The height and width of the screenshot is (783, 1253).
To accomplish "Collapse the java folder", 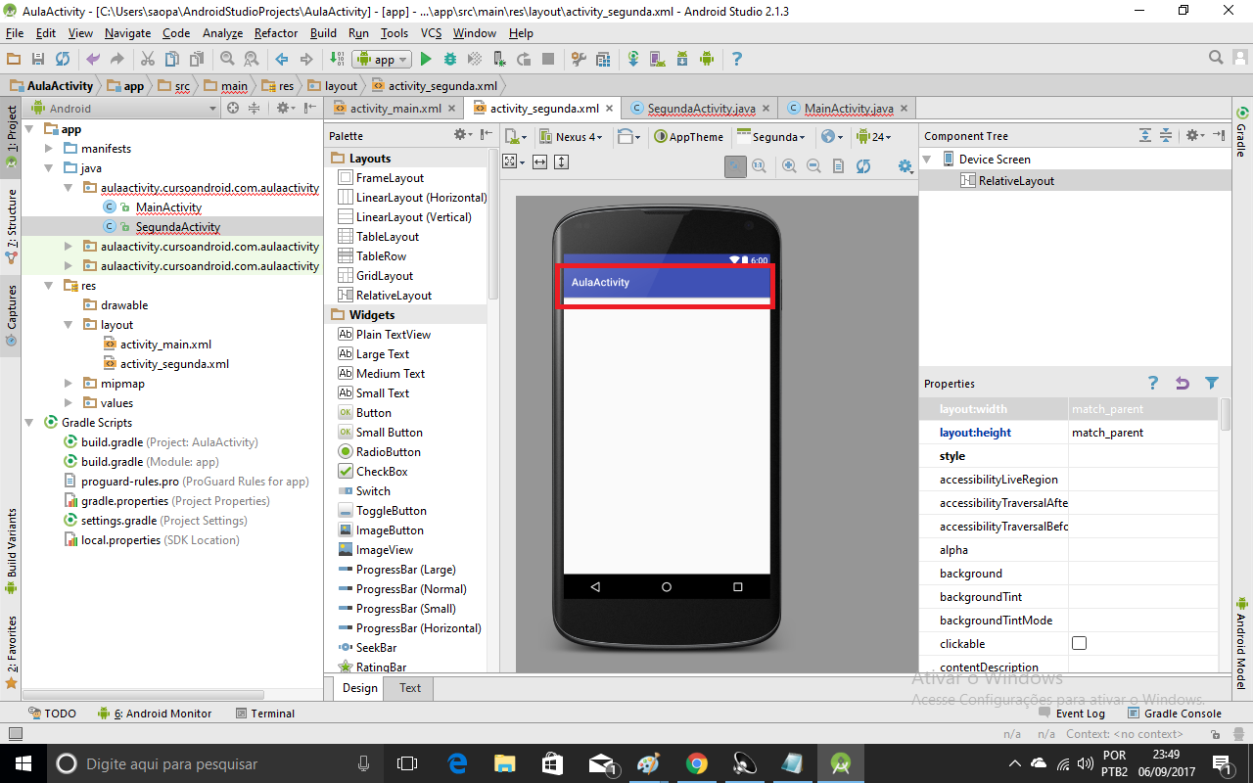I will click(x=49, y=168).
